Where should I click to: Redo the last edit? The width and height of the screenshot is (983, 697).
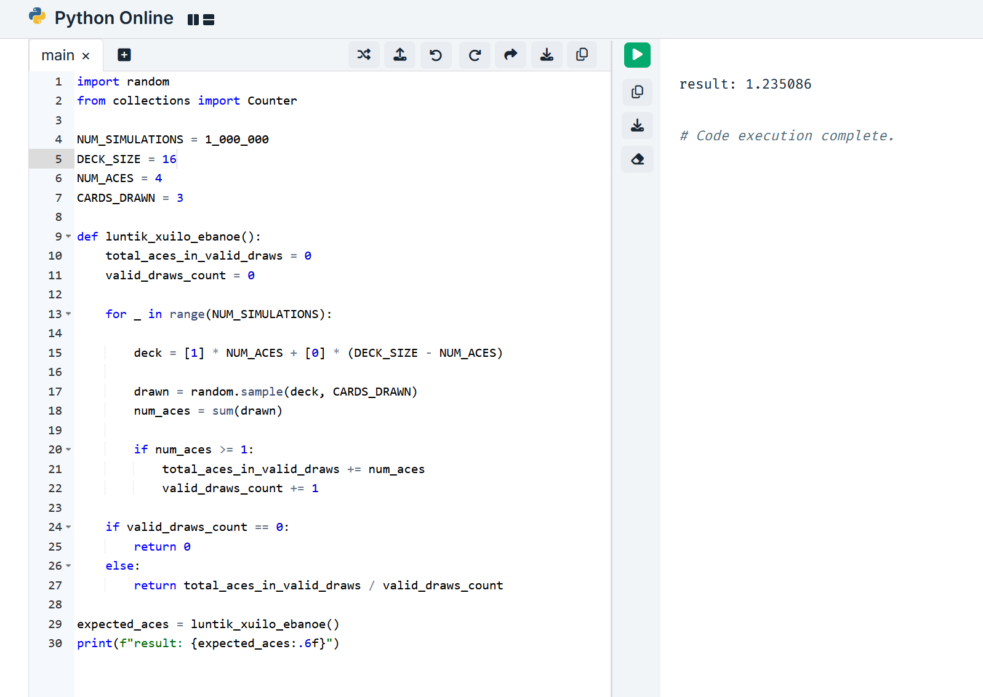(475, 55)
